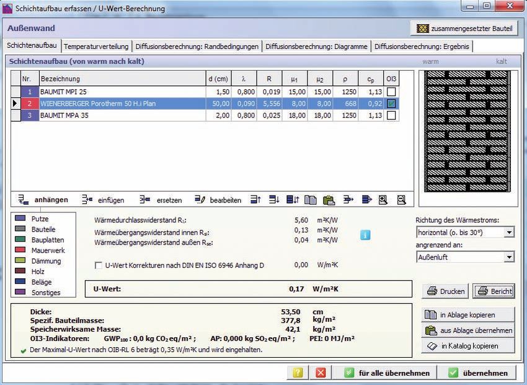Move the selected layer down
Screen dimensions: 527x385
pyautogui.click(x=274, y=200)
